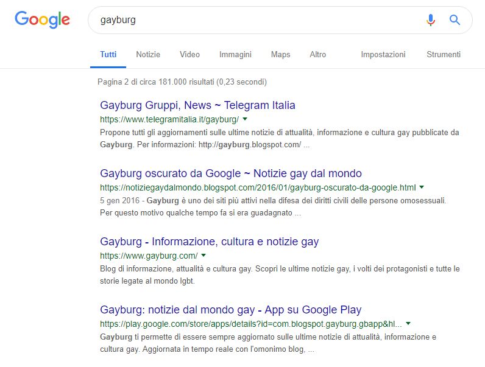Open Gayburg - Informazione, cultura e notizie gay

pos(209,242)
